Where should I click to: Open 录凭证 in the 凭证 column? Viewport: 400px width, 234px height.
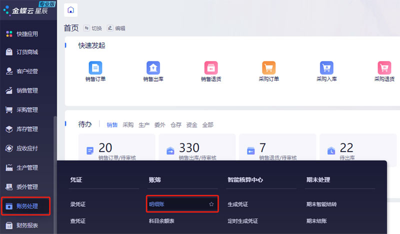tap(78, 204)
